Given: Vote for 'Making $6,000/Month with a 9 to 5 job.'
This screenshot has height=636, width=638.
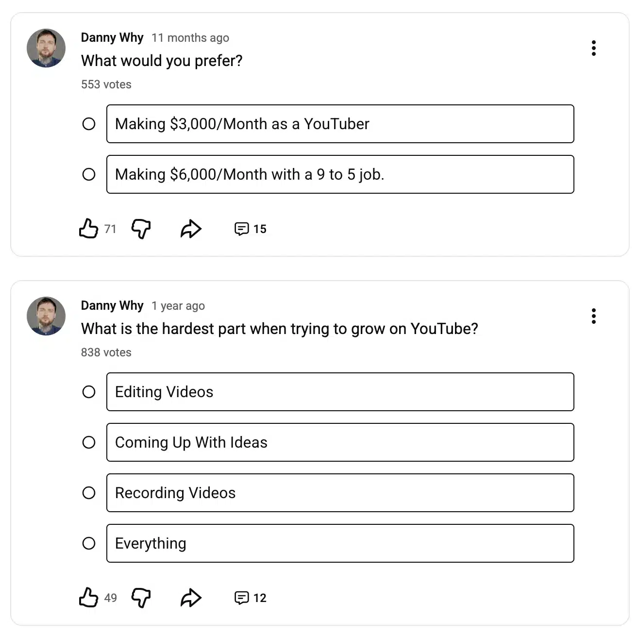Looking at the screenshot, I should tap(340, 174).
